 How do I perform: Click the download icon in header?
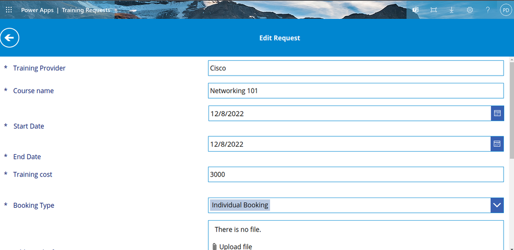click(x=451, y=10)
